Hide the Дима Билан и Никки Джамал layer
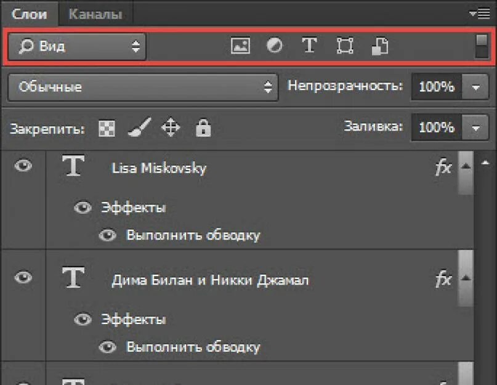Image resolution: width=497 pixels, height=385 pixels. coord(23,277)
